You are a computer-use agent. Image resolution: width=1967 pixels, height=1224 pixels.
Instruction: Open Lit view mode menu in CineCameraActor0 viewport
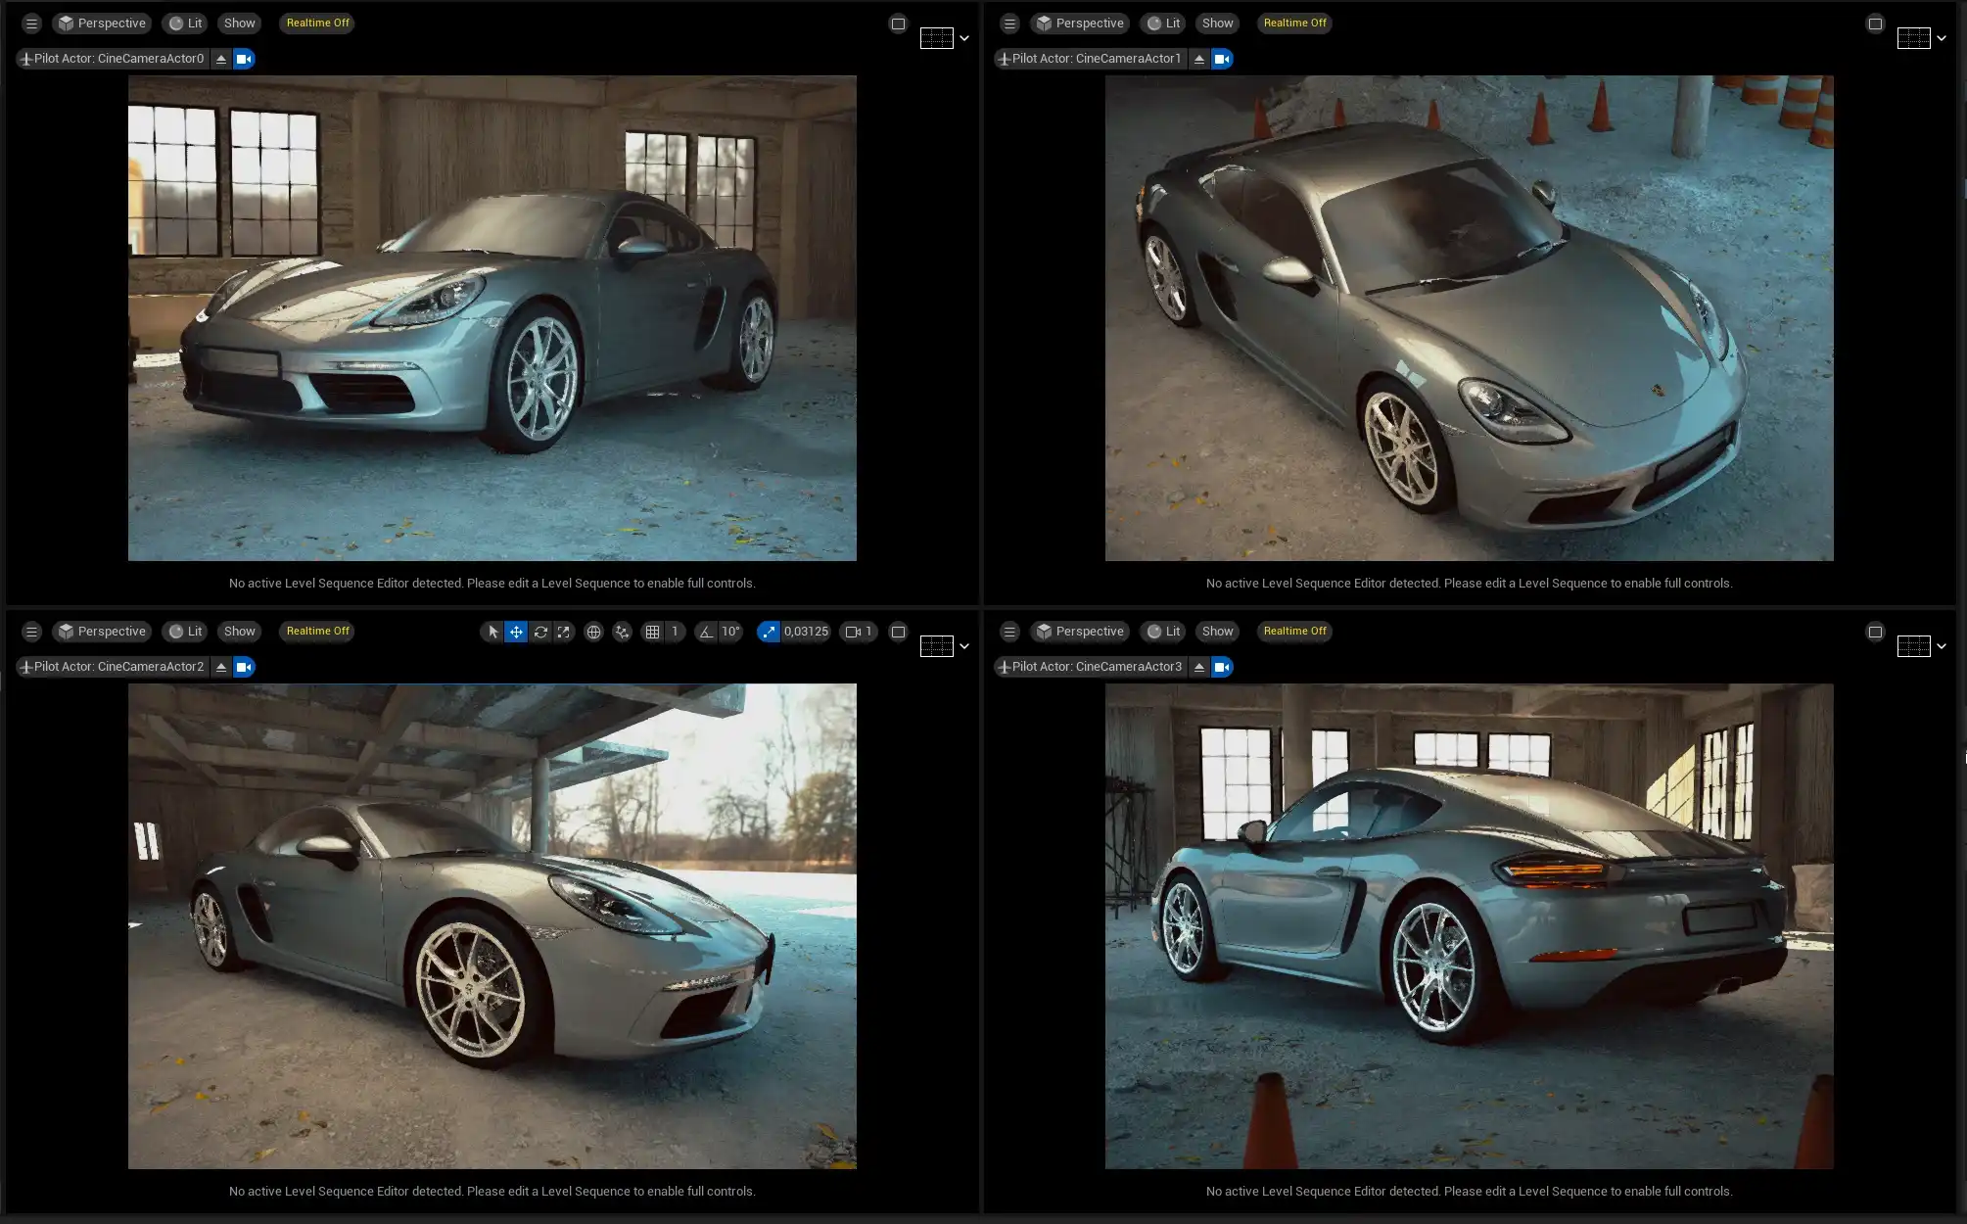point(185,24)
